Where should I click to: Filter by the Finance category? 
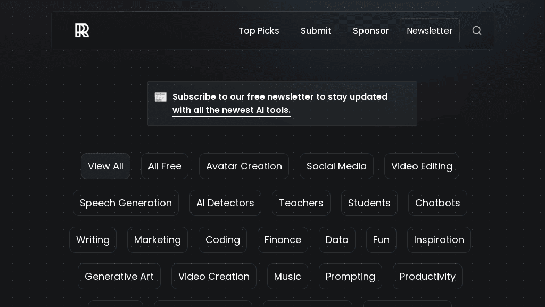pos(283,240)
